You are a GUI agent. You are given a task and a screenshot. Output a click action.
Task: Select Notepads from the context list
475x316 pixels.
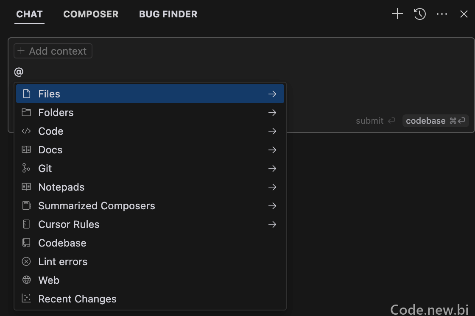point(150,187)
